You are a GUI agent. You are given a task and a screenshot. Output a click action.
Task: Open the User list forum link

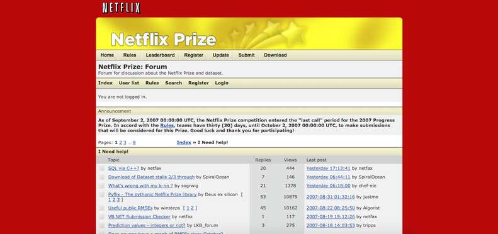[x=129, y=83]
